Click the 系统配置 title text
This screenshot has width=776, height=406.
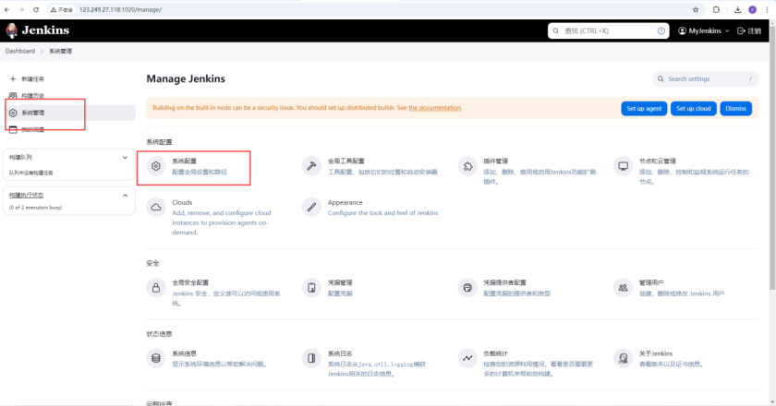click(184, 161)
